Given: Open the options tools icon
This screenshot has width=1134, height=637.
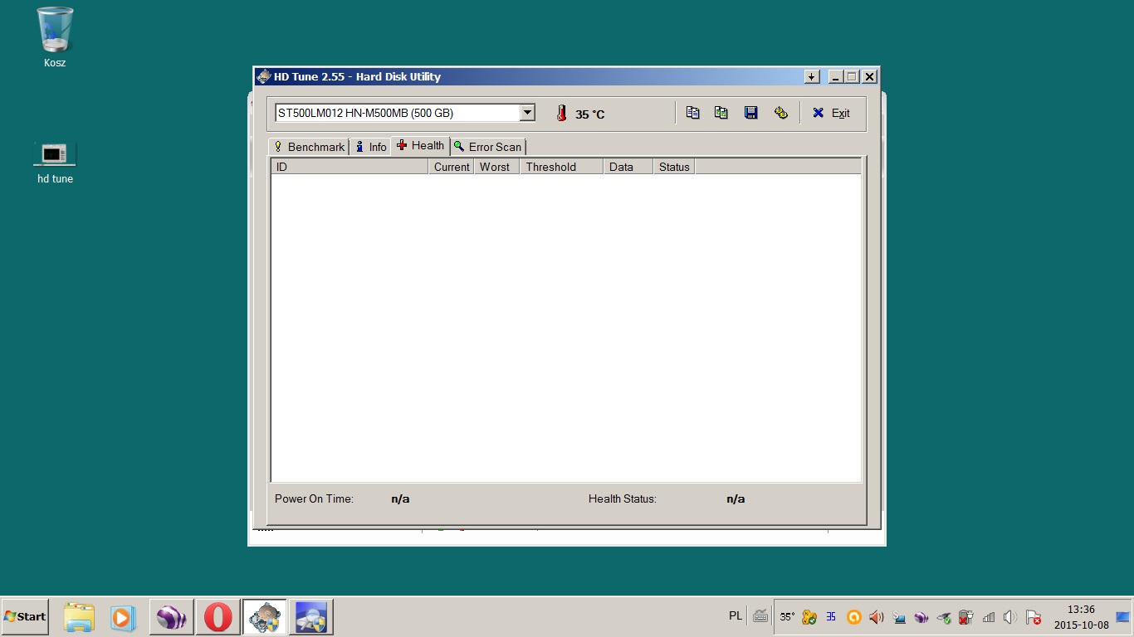Looking at the screenshot, I should click(x=780, y=113).
